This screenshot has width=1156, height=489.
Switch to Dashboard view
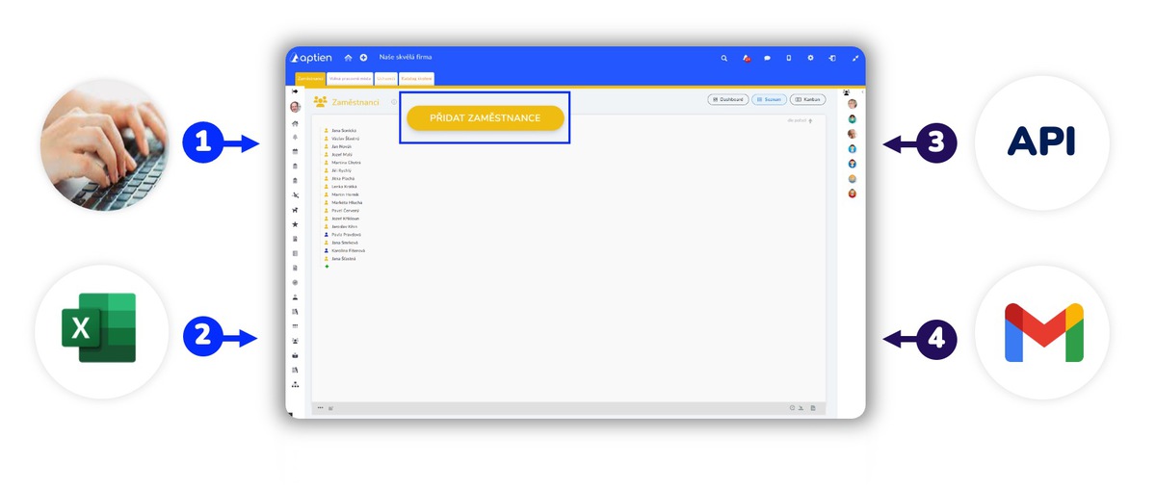click(728, 99)
